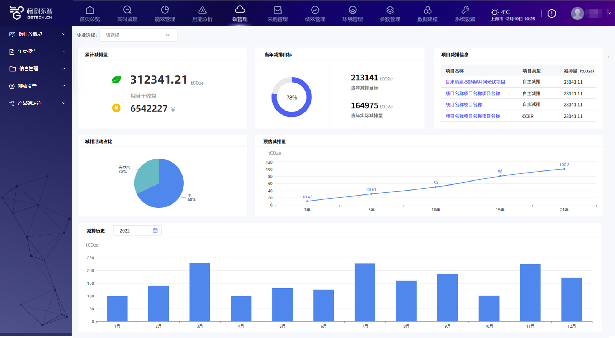
Task: Expand the 碳排放概览 sidebar menu
Action: click(36, 34)
